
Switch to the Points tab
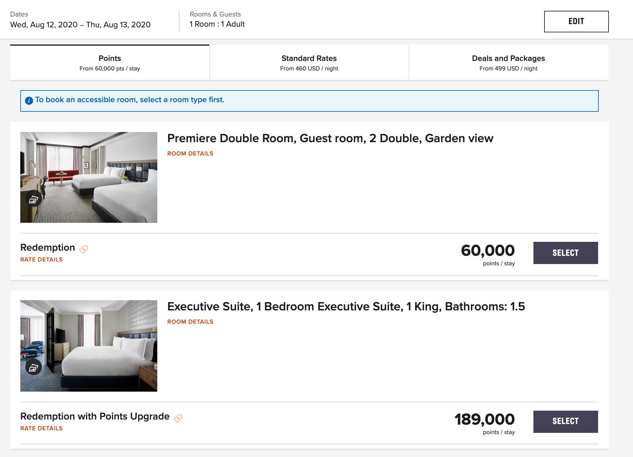(110, 63)
